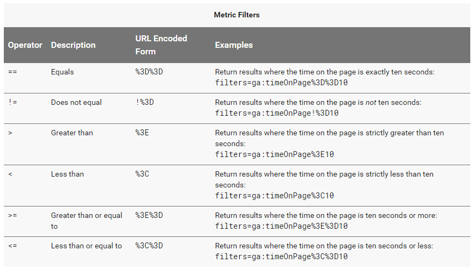Image resolution: width=473 pixels, height=269 pixels.
Task: Click the <= operator cell
Action: click(13, 246)
